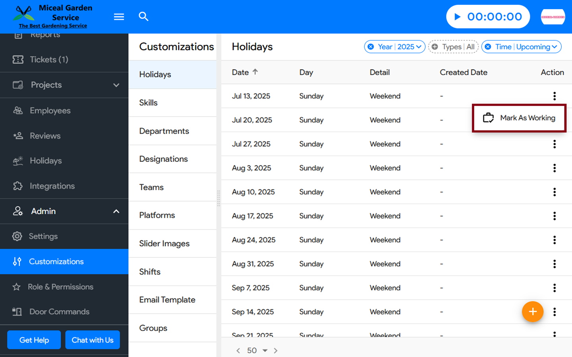The width and height of the screenshot is (572, 357).
Task: Change page size from 50 dropdown
Action: tap(265, 351)
